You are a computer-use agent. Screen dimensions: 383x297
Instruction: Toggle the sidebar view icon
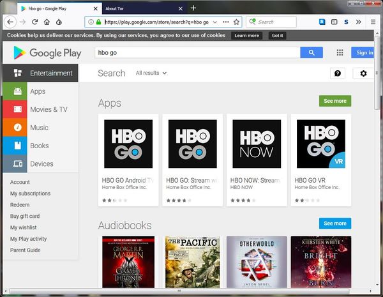[x=334, y=22]
